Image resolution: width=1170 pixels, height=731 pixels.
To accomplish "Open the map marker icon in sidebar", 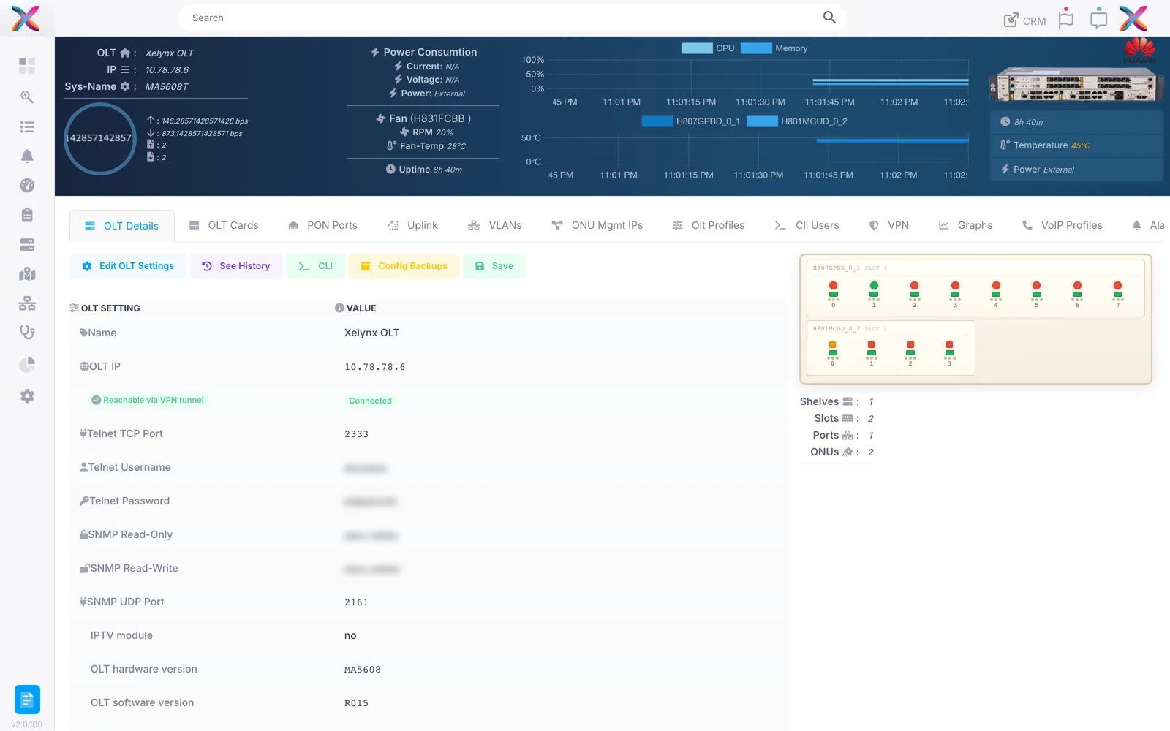I will click(x=27, y=274).
